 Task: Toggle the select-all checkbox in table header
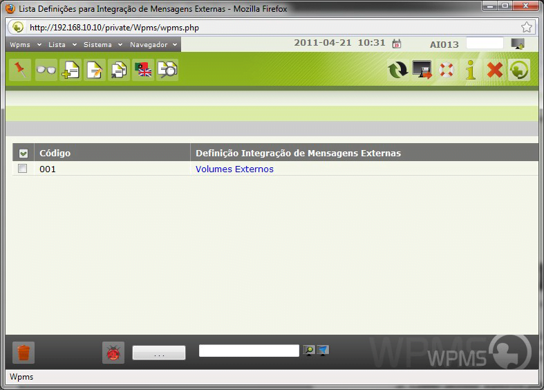[24, 153]
